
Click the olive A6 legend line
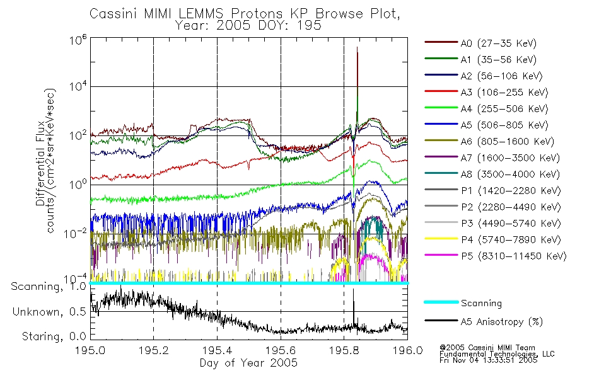coord(441,140)
